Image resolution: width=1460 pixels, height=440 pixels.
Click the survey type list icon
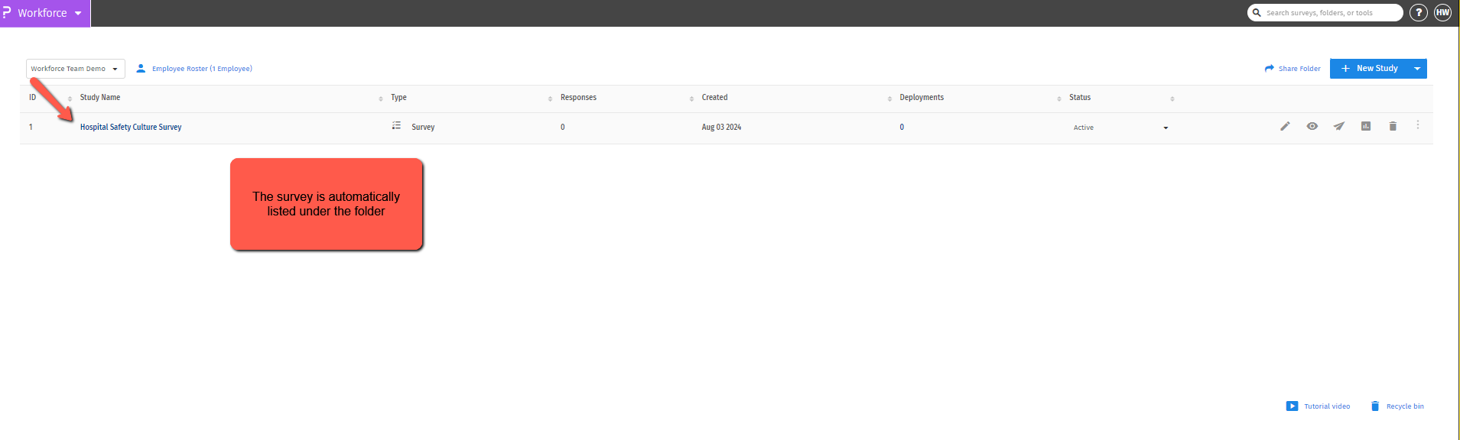pos(396,125)
